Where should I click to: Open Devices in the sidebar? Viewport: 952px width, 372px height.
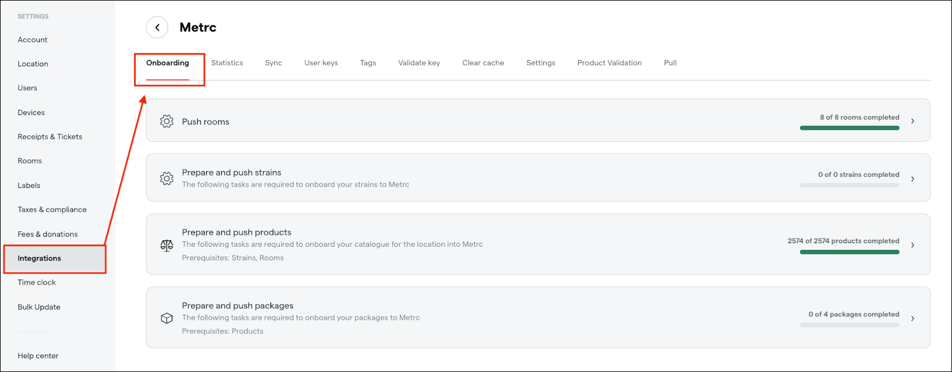point(31,113)
